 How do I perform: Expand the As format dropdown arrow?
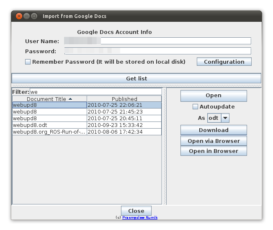click(225, 118)
